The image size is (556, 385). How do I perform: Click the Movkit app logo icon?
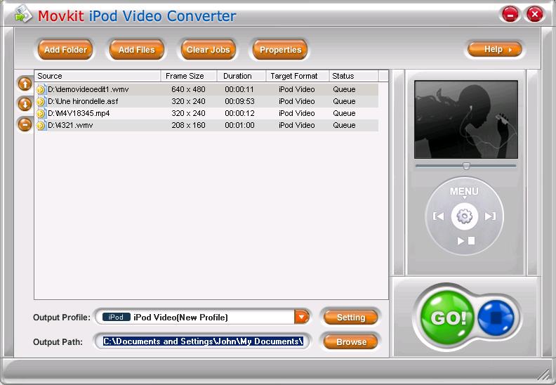[x=23, y=14]
